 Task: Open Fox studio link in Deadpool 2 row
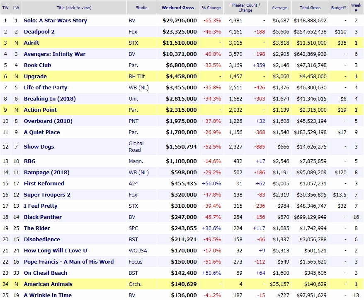(133, 31)
